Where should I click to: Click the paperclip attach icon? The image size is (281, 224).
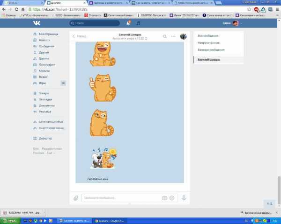[x=76, y=198]
